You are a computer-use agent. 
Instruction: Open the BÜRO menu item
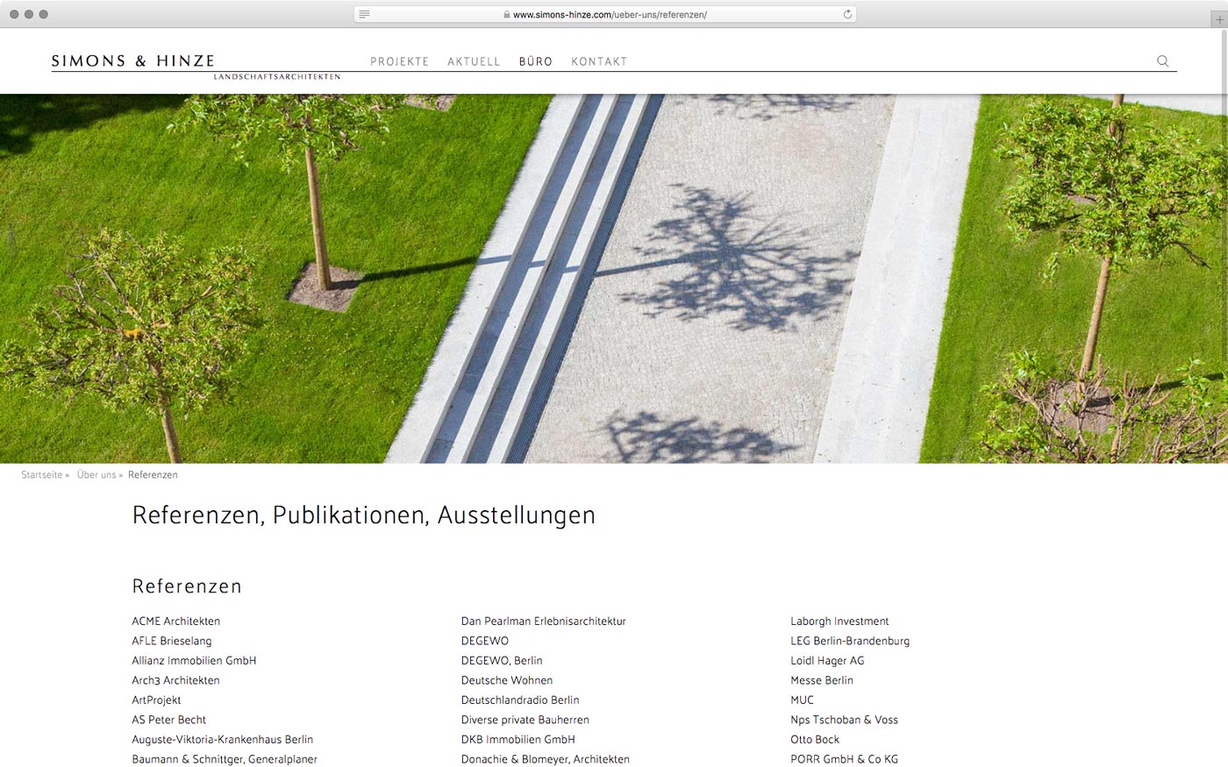535,61
